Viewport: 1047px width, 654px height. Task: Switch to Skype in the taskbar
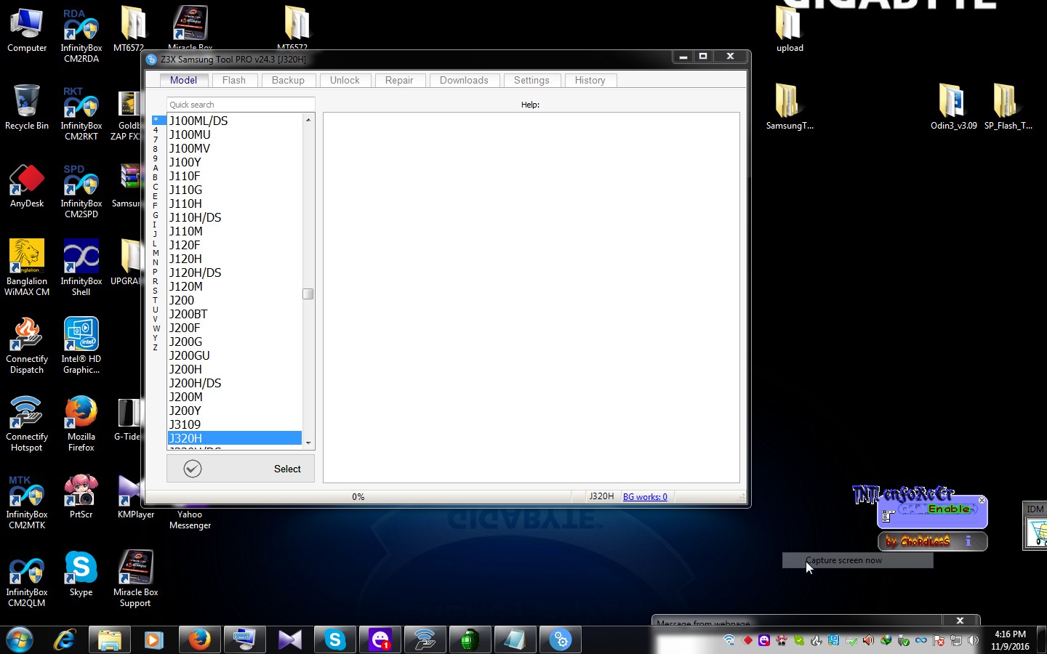[335, 639]
